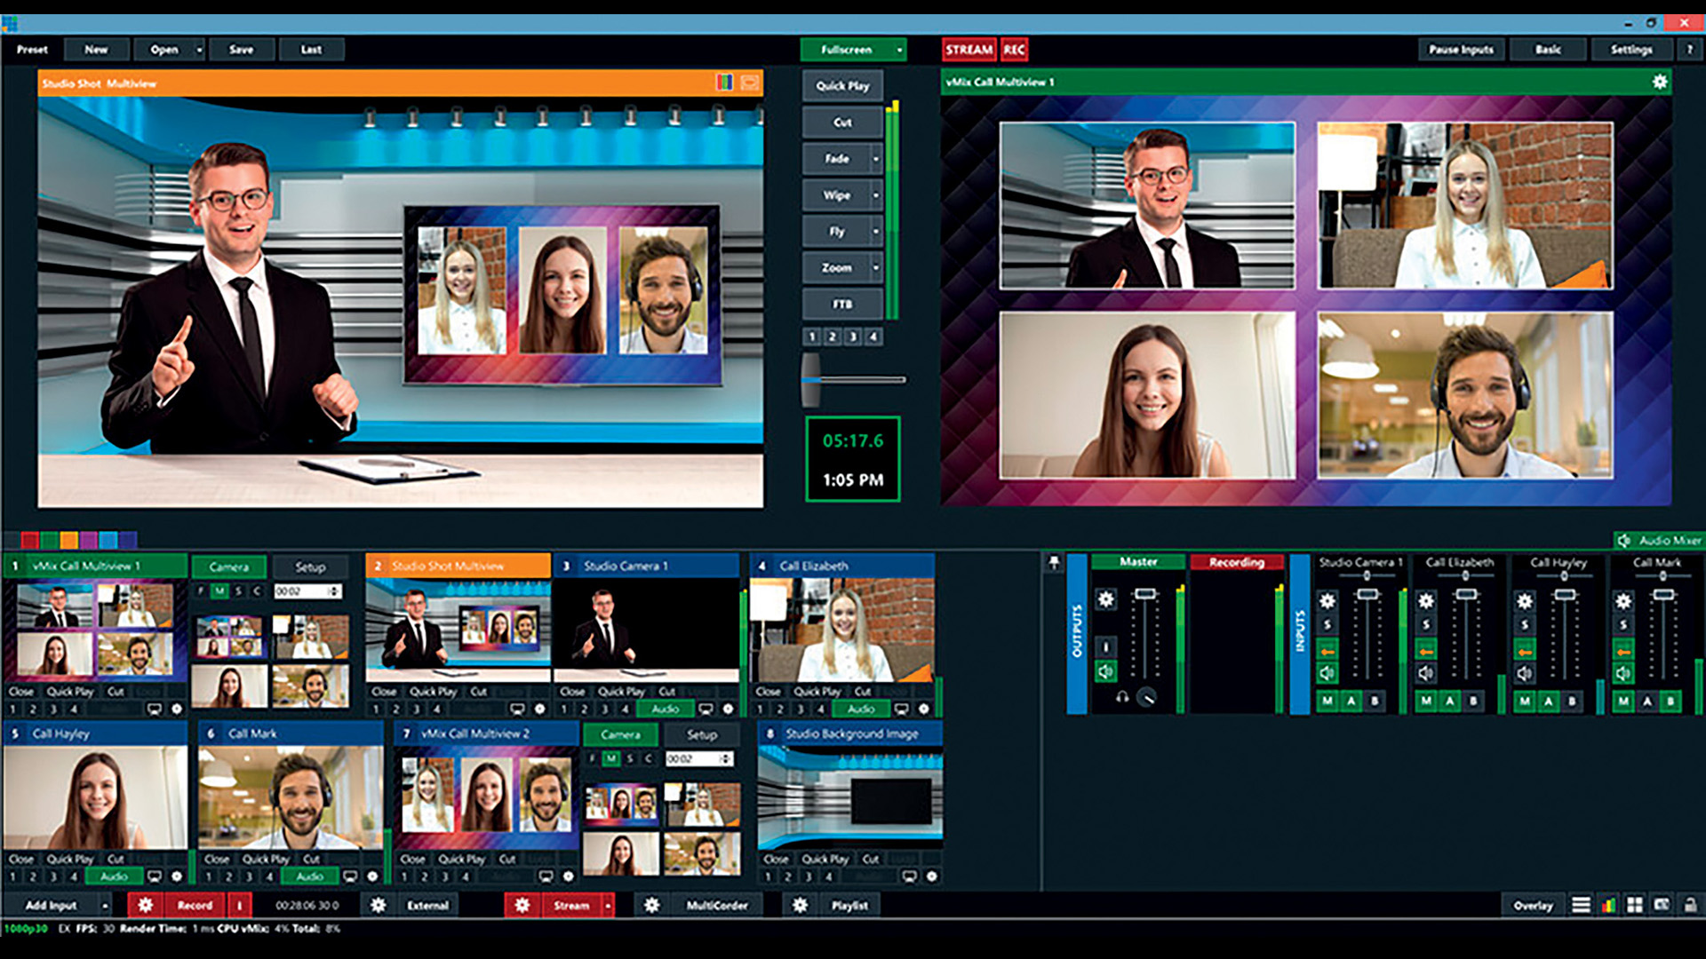
Task: Open the input settings gear on Studio Camera 1 input
Action: point(729,709)
